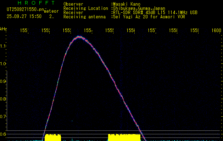Click the kHz axis unit label
The width and height of the screenshot is (223, 141).
pyautogui.click(x=4, y=29)
